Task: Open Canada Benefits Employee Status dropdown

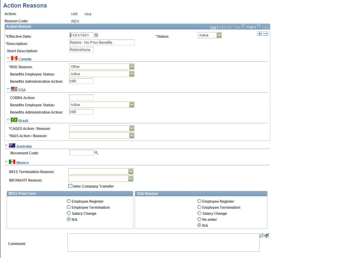Action: click(x=102, y=74)
